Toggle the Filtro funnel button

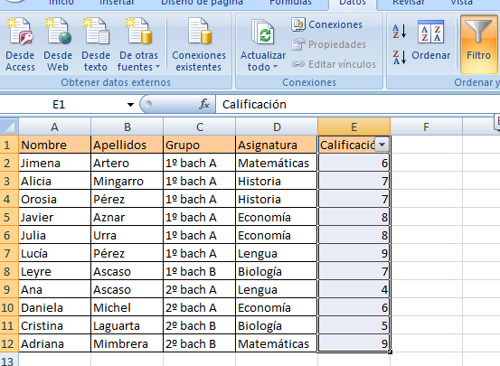tap(478, 43)
